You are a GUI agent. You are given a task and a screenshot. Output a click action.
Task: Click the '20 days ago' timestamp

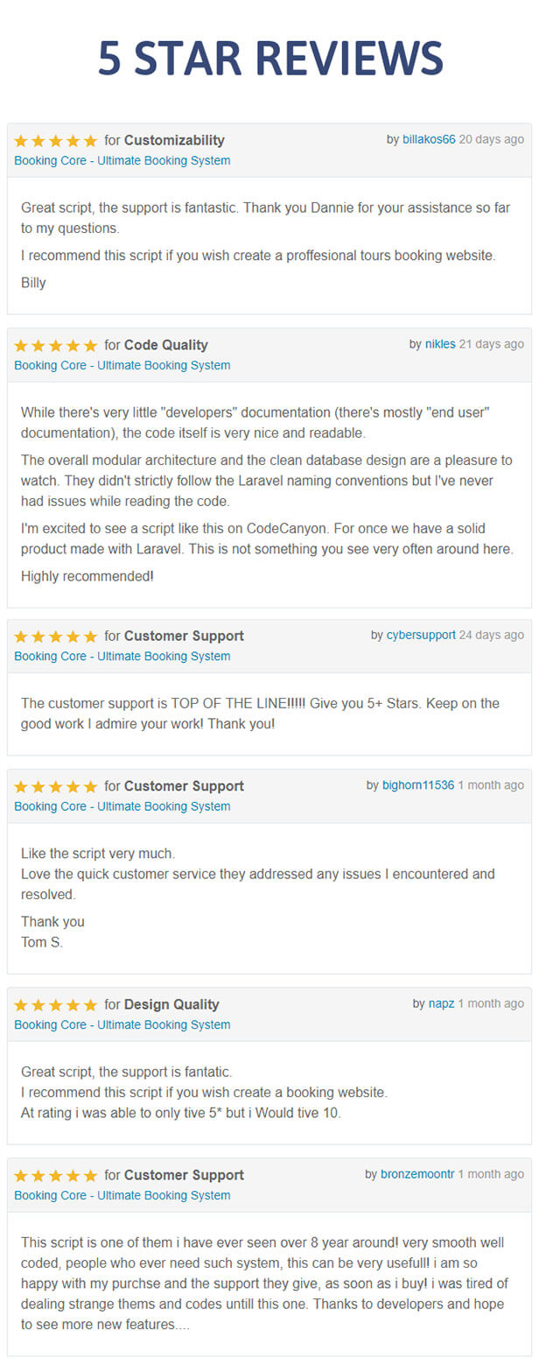click(492, 139)
